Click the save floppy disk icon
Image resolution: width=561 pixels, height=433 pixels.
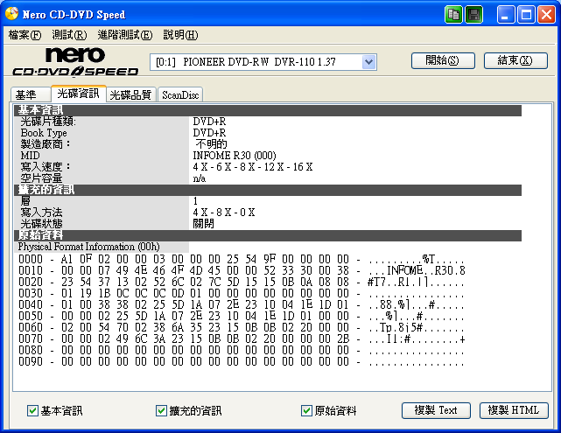point(474,15)
